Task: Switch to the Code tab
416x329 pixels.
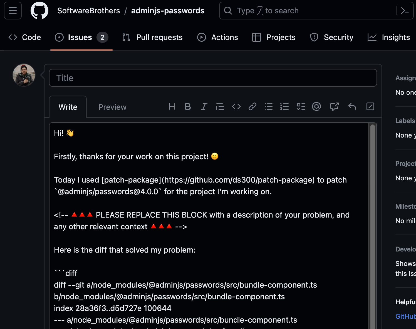Action: pos(25,37)
